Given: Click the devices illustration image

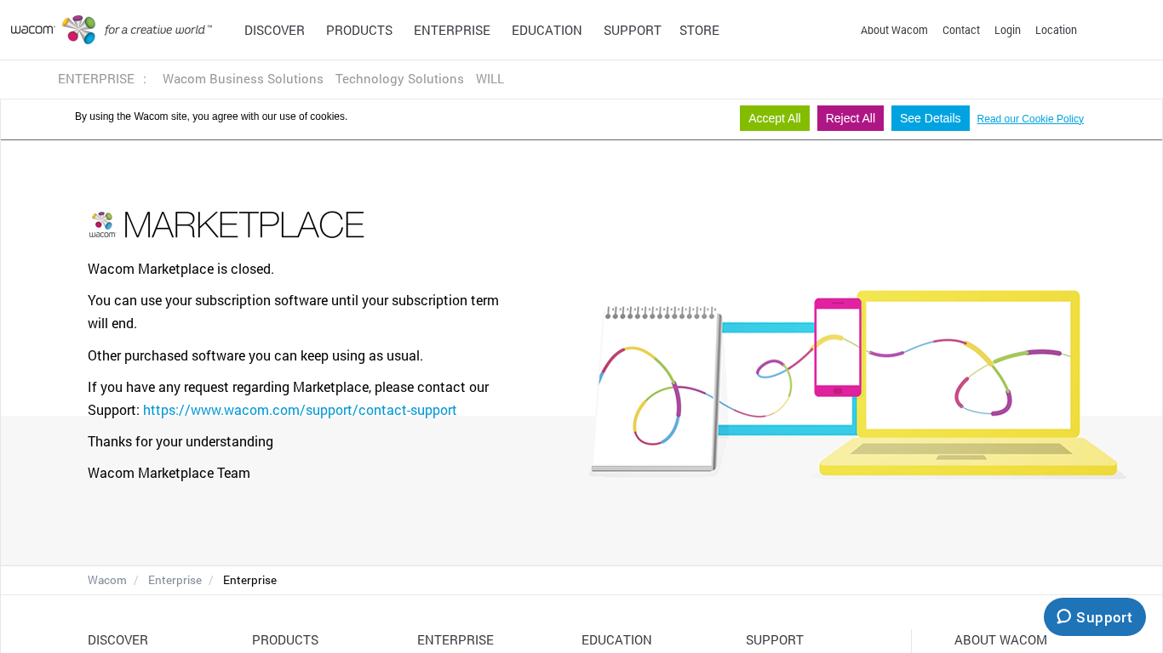Looking at the screenshot, I should (857, 383).
